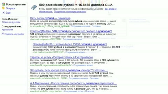Click the ru.wikipedia.org green URL text

pyautogui.click(x=49, y=26)
